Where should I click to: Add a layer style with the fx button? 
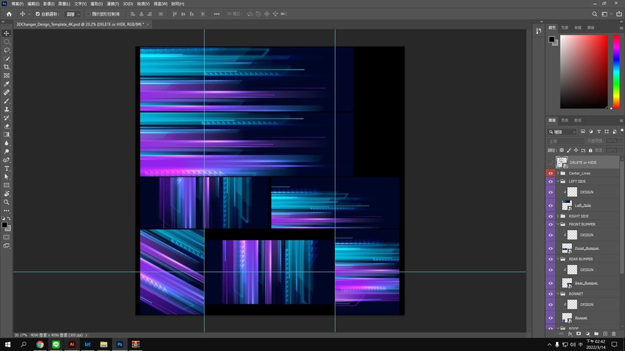pyautogui.click(x=570, y=334)
